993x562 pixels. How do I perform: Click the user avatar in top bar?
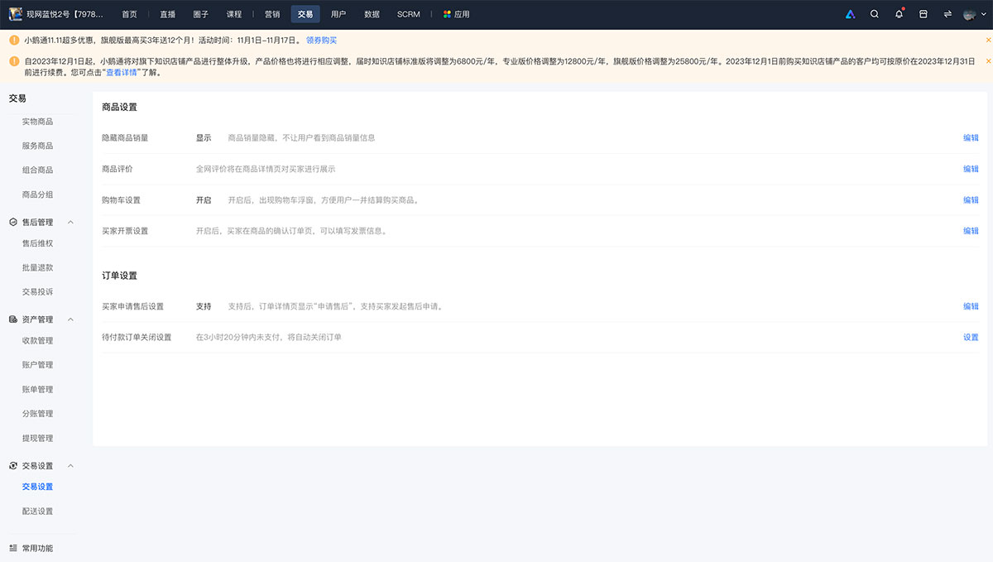[970, 14]
